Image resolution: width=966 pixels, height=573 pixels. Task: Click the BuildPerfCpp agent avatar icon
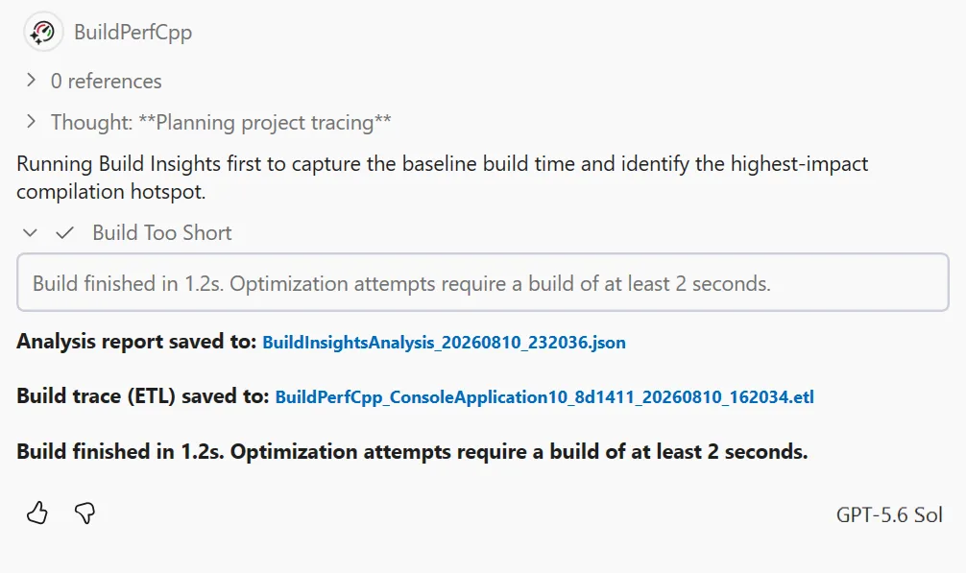(43, 32)
